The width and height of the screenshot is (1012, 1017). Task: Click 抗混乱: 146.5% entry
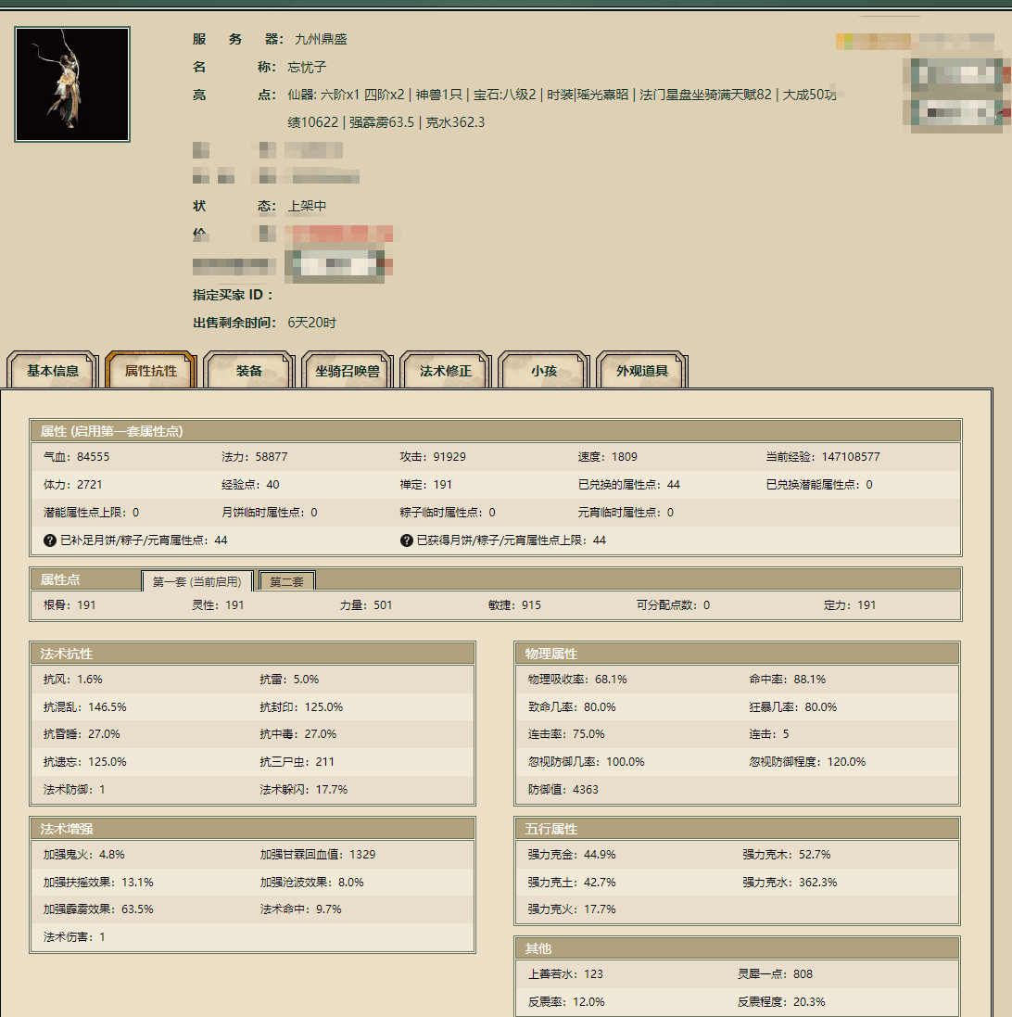point(85,707)
